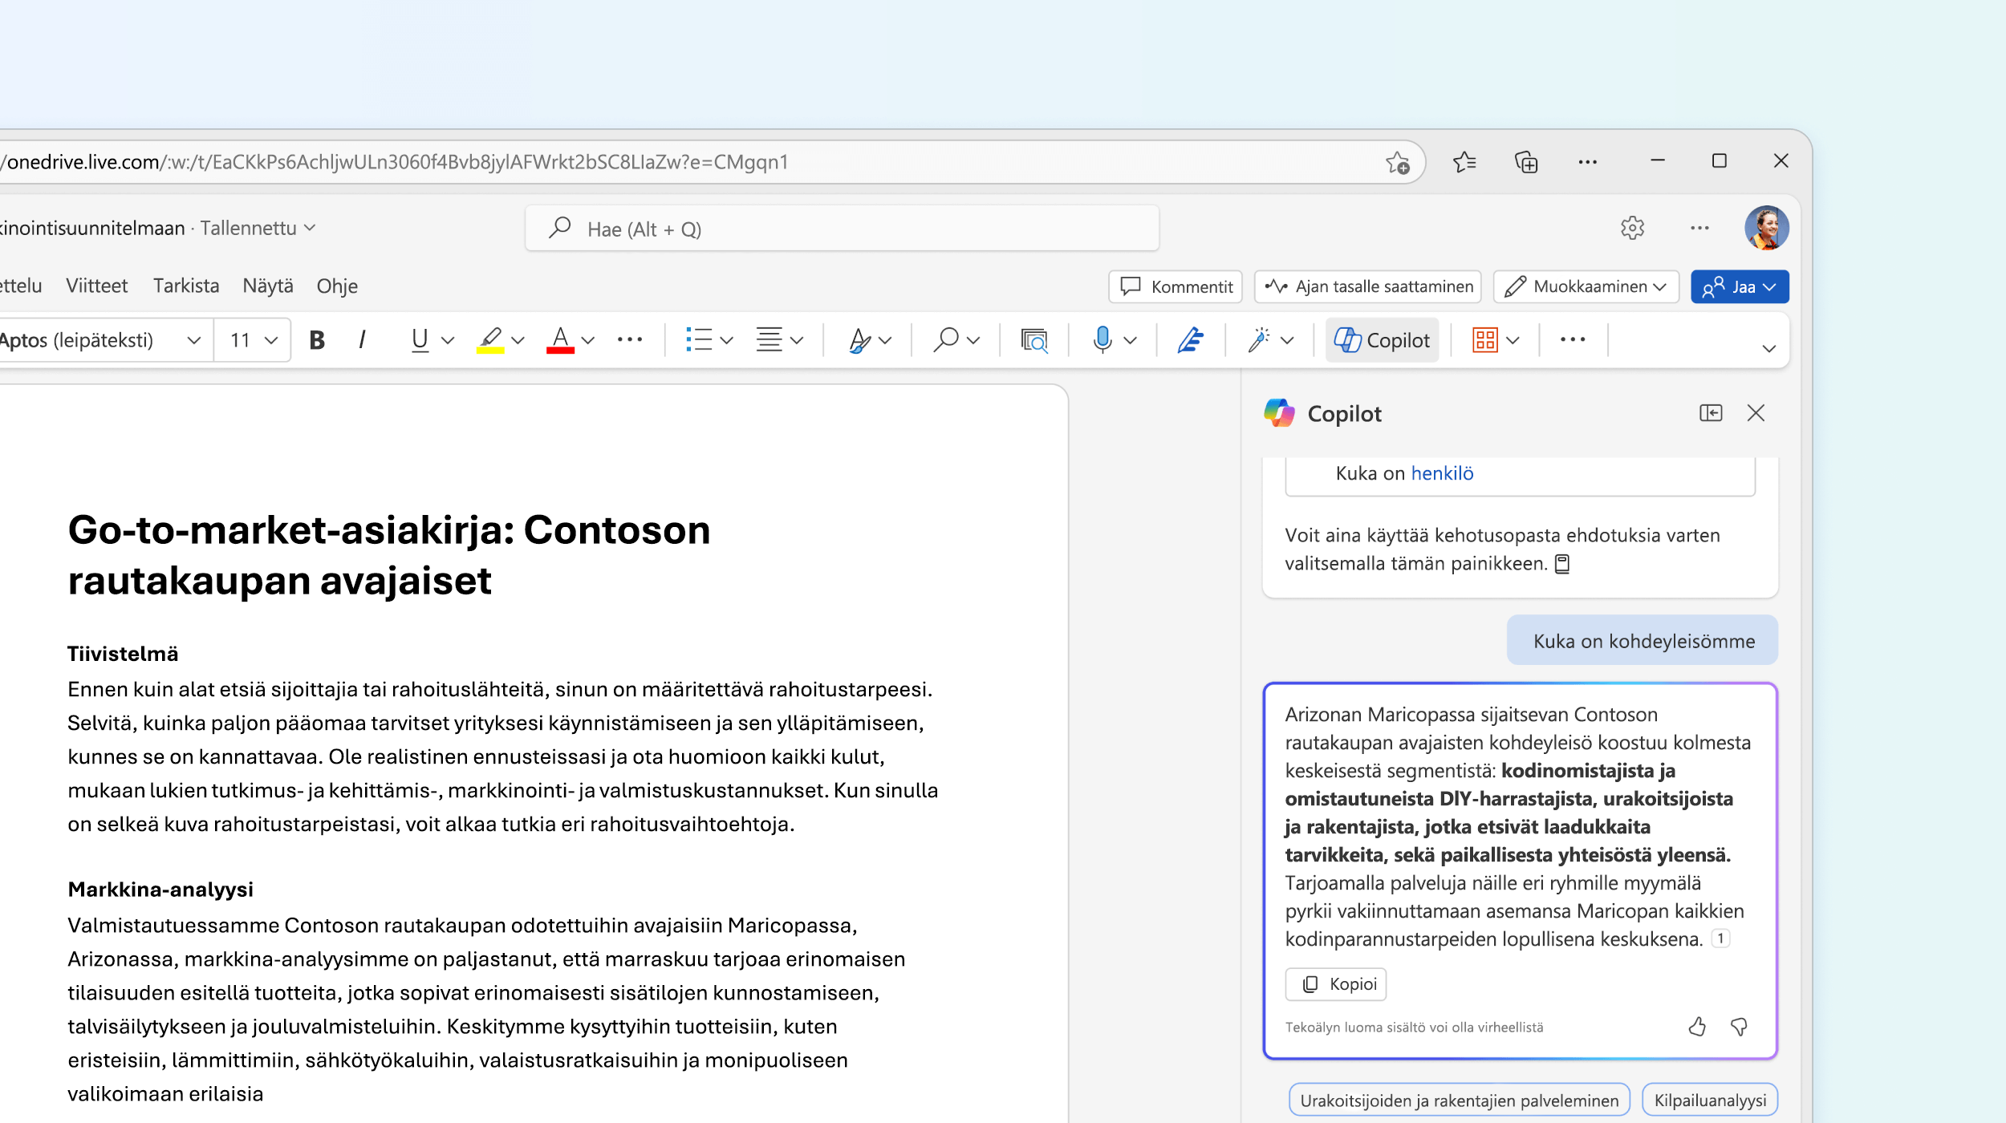
Task: Click the Kopioi button
Action: click(1336, 984)
